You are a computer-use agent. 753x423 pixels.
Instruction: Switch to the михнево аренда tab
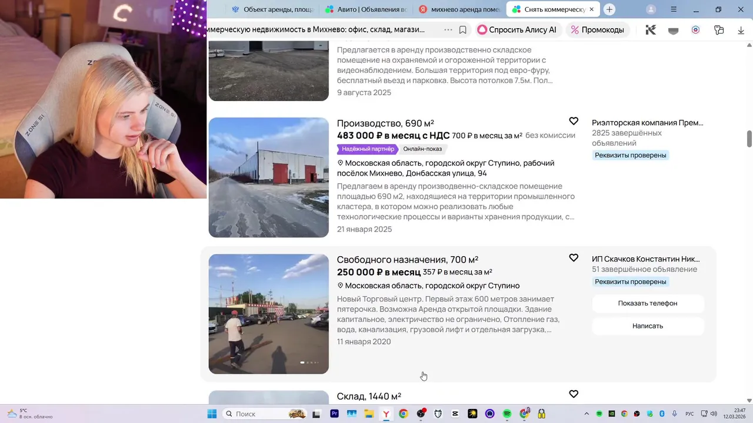click(459, 9)
